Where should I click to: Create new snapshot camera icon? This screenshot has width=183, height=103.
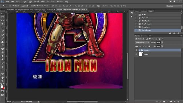click(174, 33)
